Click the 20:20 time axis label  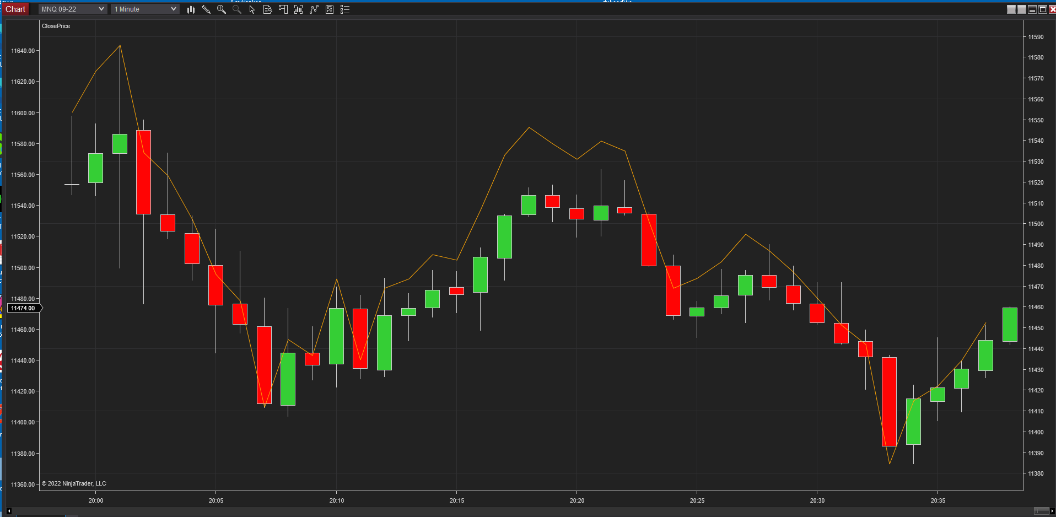point(577,500)
